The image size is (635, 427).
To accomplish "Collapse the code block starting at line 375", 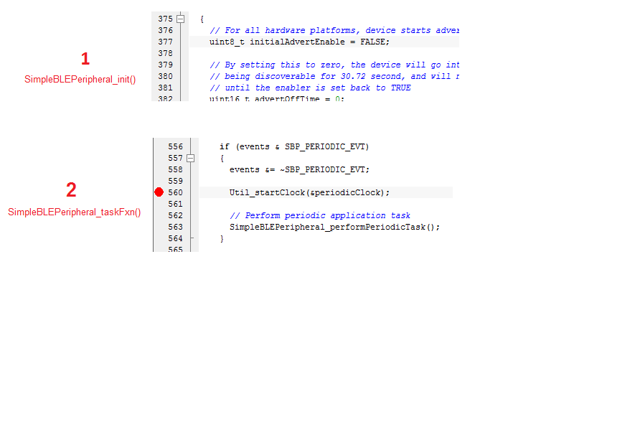I will tap(181, 19).
